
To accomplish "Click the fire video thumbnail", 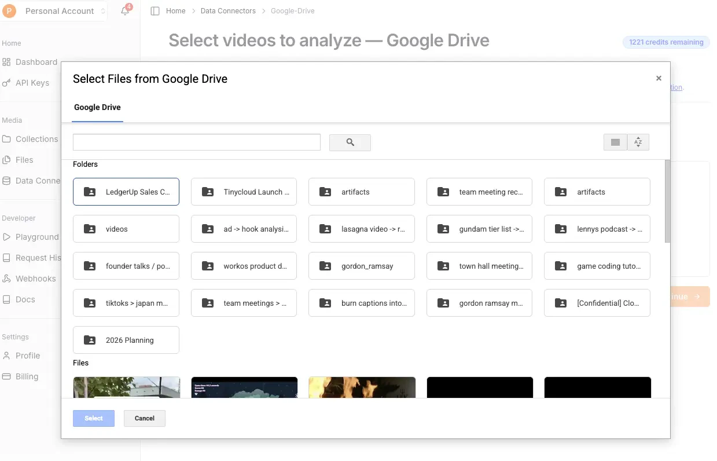I will [x=362, y=387].
